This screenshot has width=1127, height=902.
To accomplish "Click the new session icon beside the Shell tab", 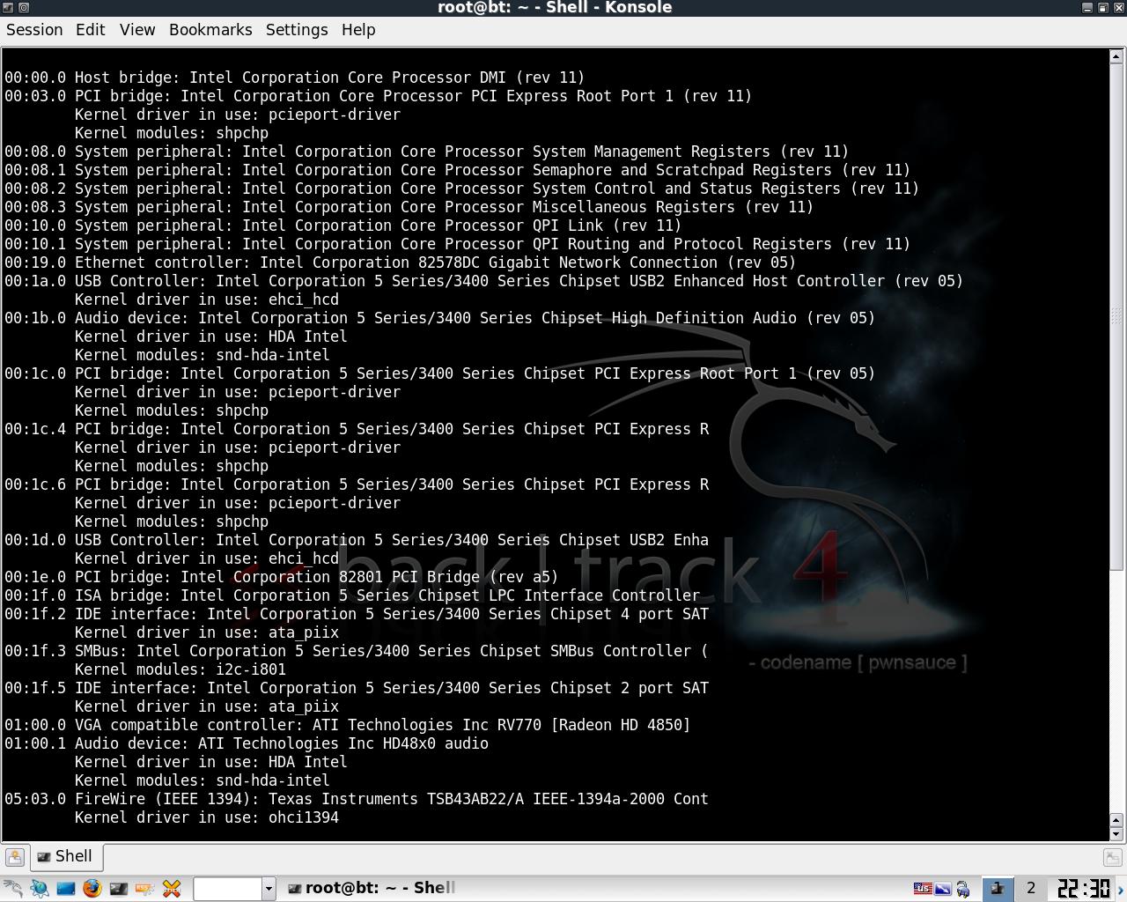I will tap(14, 856).
